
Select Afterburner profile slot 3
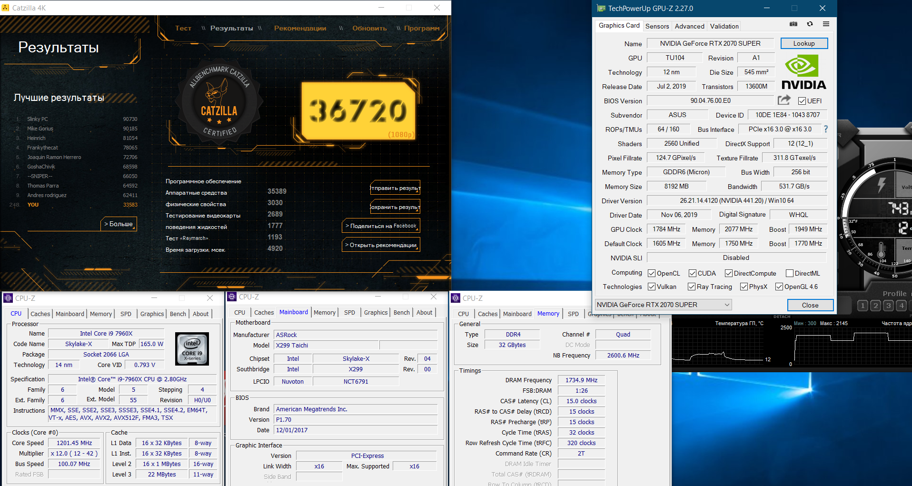coord(888,306)
